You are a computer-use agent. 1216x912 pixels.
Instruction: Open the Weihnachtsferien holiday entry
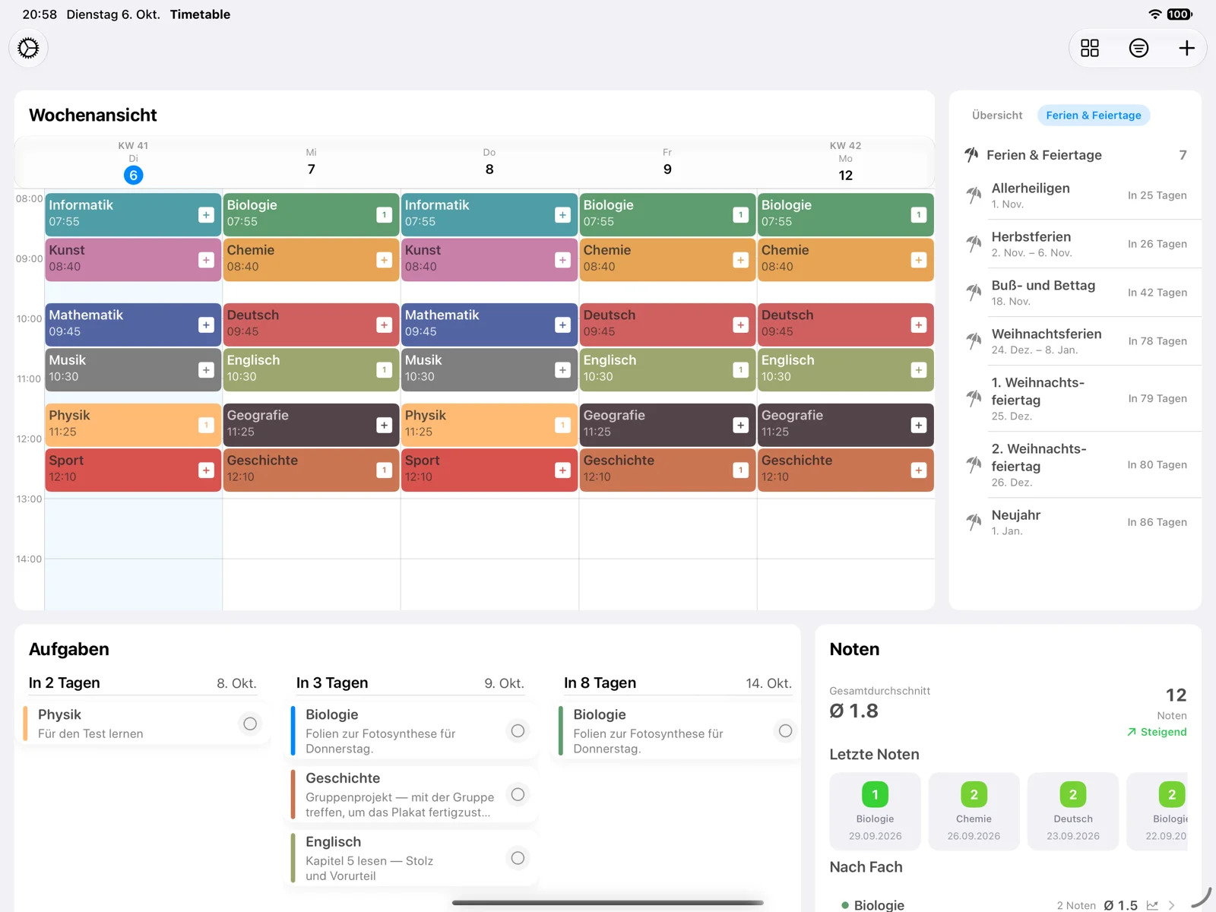(x=1075, y=341)
